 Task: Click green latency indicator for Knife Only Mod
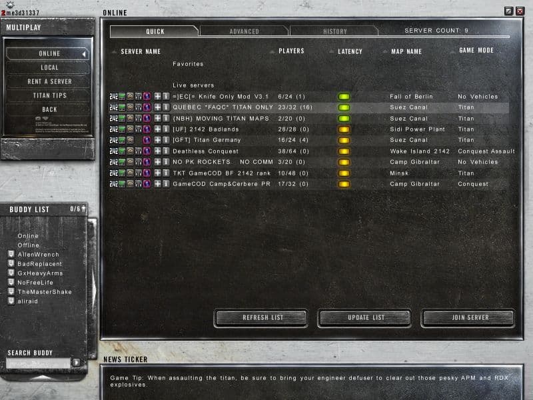(x=344, y=97)
